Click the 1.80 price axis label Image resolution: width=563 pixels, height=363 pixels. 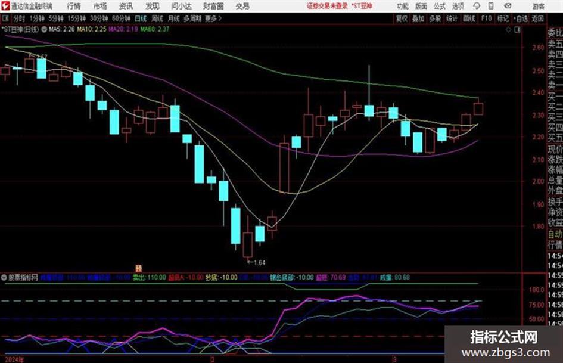(538, 227)
